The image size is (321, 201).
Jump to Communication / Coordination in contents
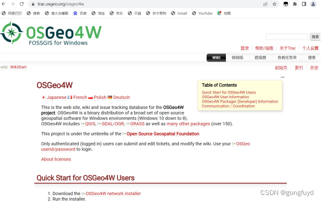(x=228, y=106)
